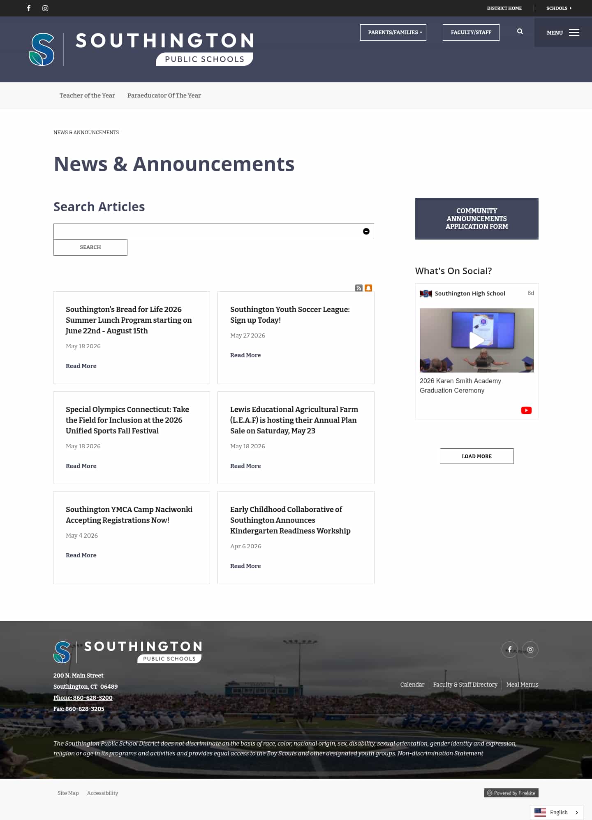Click the SEARCH button
The image size is (592, 820).
90,247
